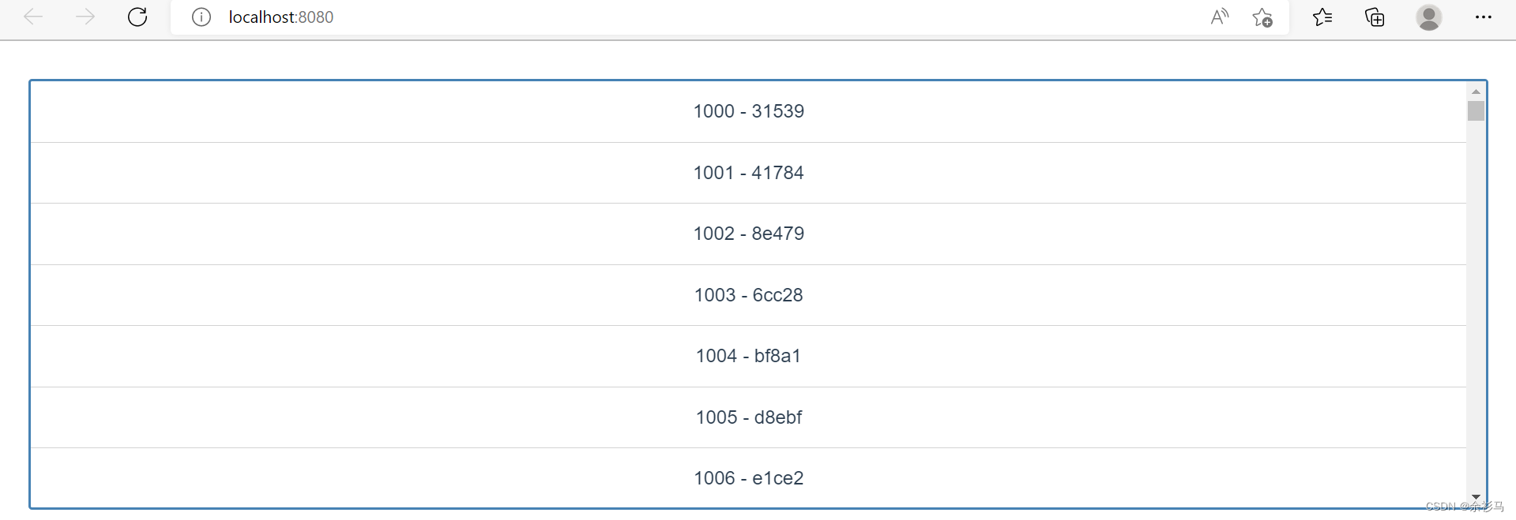1516x520 pixels.
Task: Open the Settings and more menu
Action: [x=1484, y=17]
